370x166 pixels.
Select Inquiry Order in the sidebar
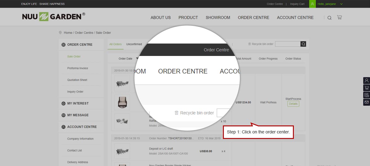coord(75,92)
